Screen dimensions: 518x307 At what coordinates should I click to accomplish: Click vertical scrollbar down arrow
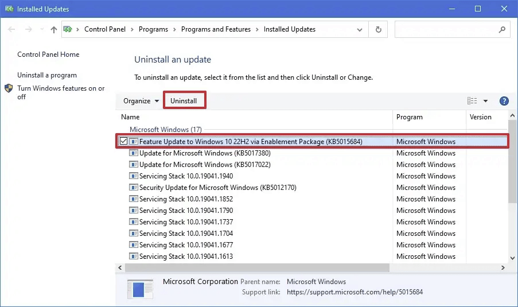[x=512, y=258]
